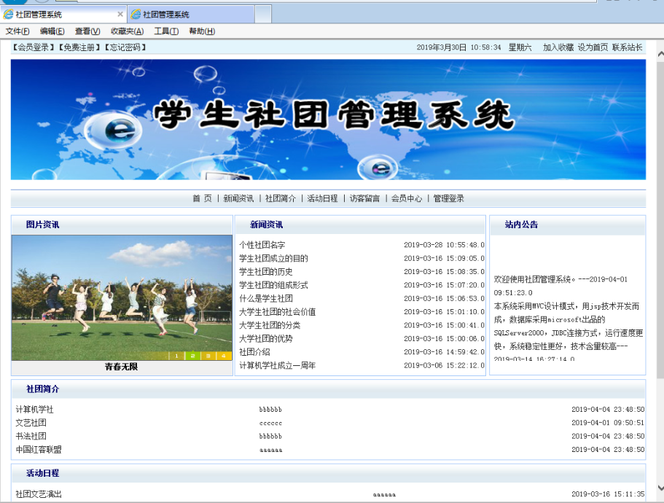The width and height of the screenshot is (664, 503).
Task: Open the empty new tab button
Action: [263, 15]
